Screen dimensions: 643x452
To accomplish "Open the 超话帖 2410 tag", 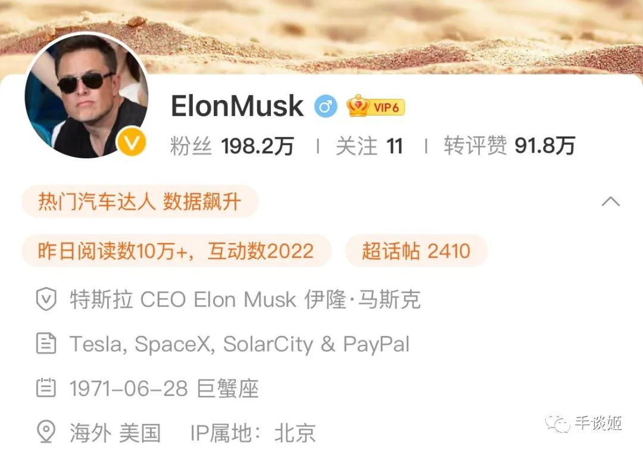I will pos(416,251).
